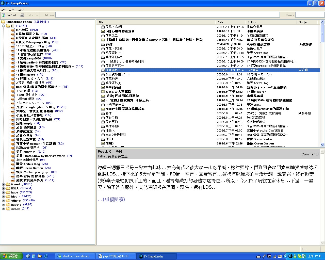
Task: Select 17 秀純sanya6666 feed
Action: click(28, 58)
